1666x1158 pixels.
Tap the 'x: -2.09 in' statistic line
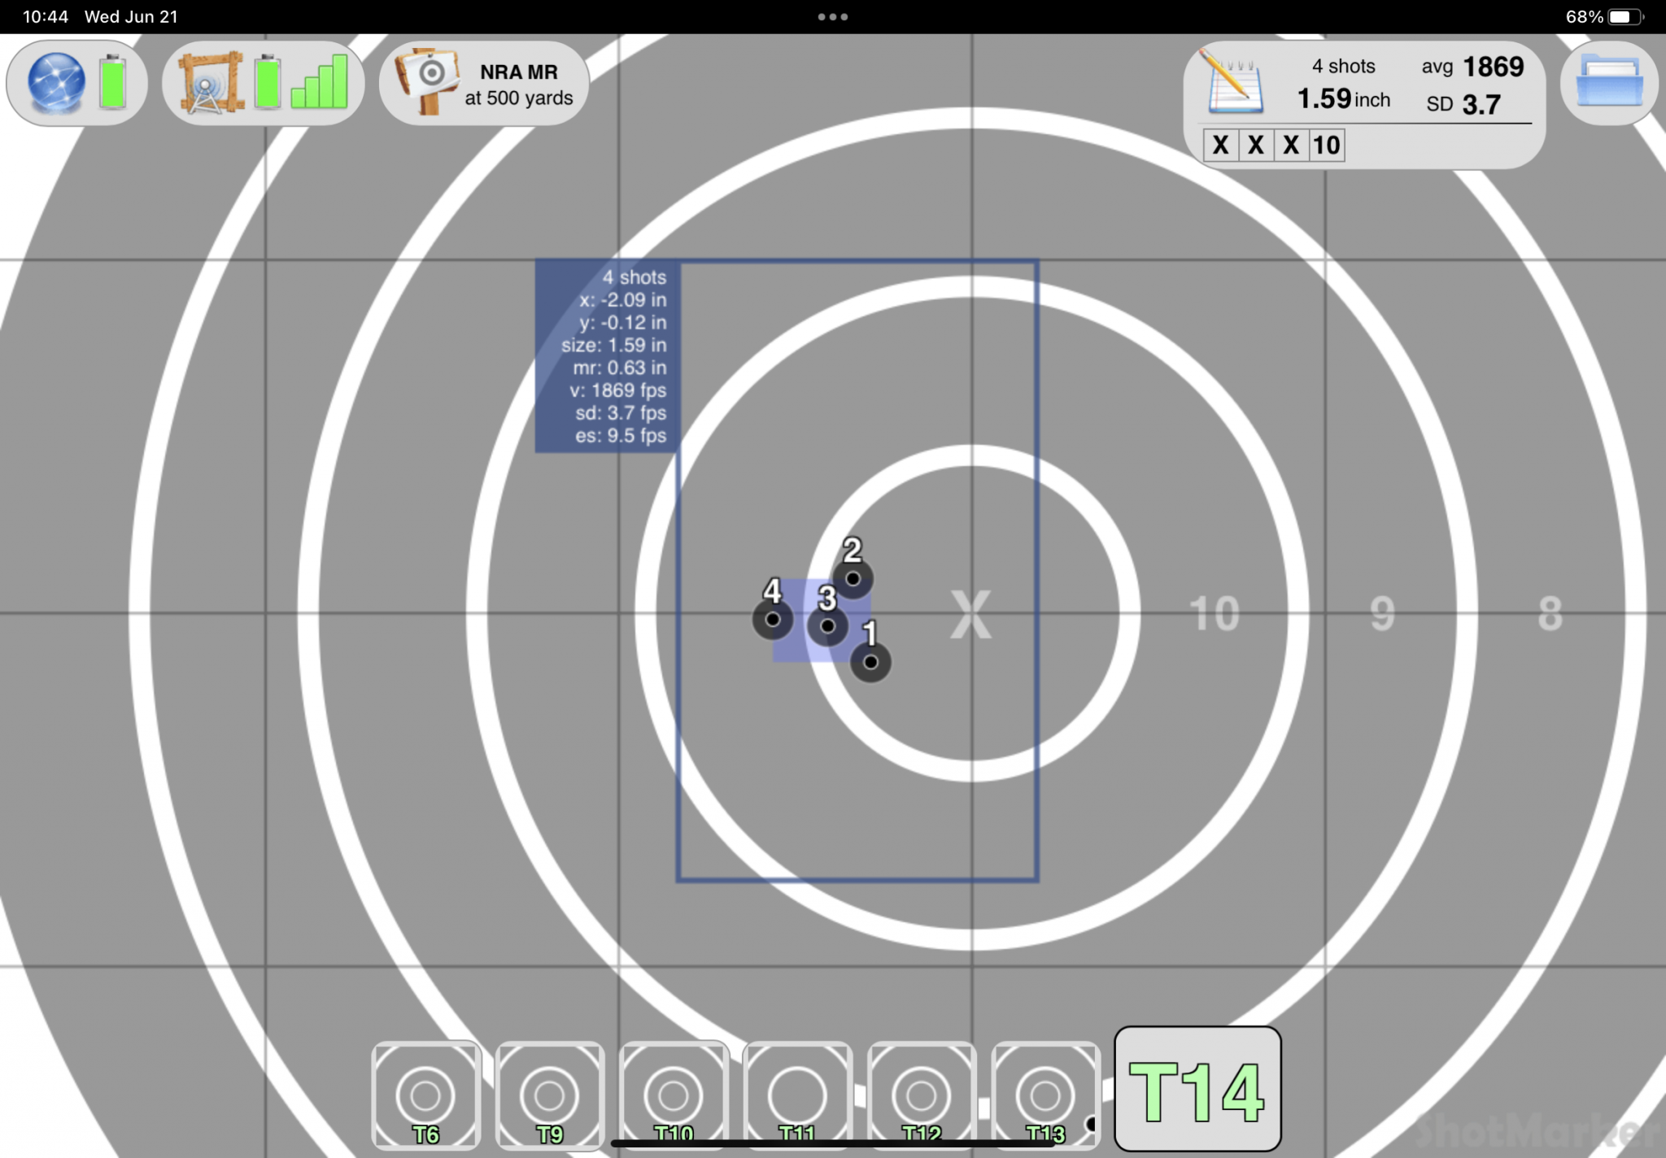pyautogui.click(x=622, y=300)
